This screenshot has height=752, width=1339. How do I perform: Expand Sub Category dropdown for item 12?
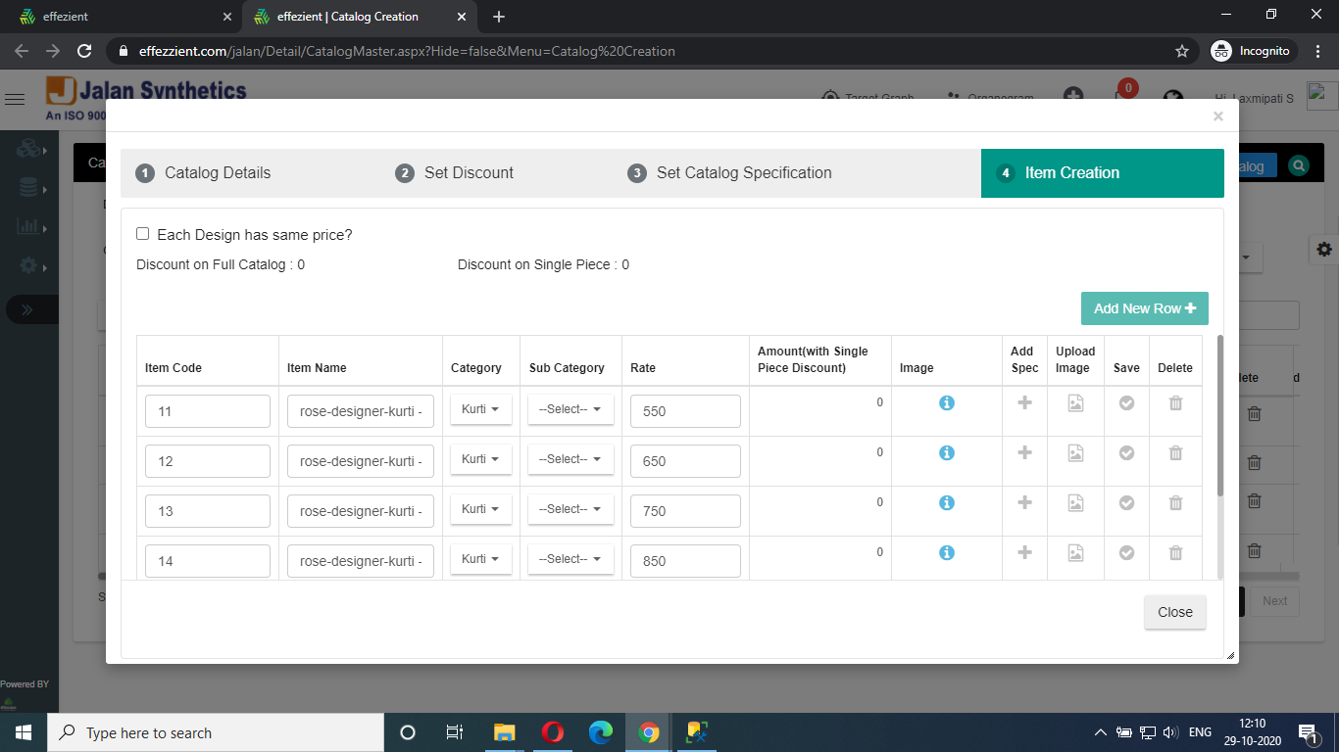570,459
